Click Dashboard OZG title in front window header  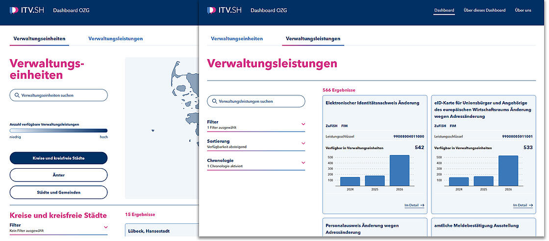(269, 10)
